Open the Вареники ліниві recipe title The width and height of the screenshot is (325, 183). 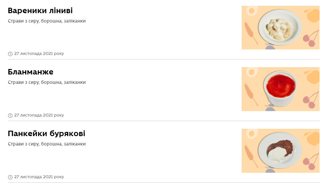pyautogui.click(x=40, y=11)
